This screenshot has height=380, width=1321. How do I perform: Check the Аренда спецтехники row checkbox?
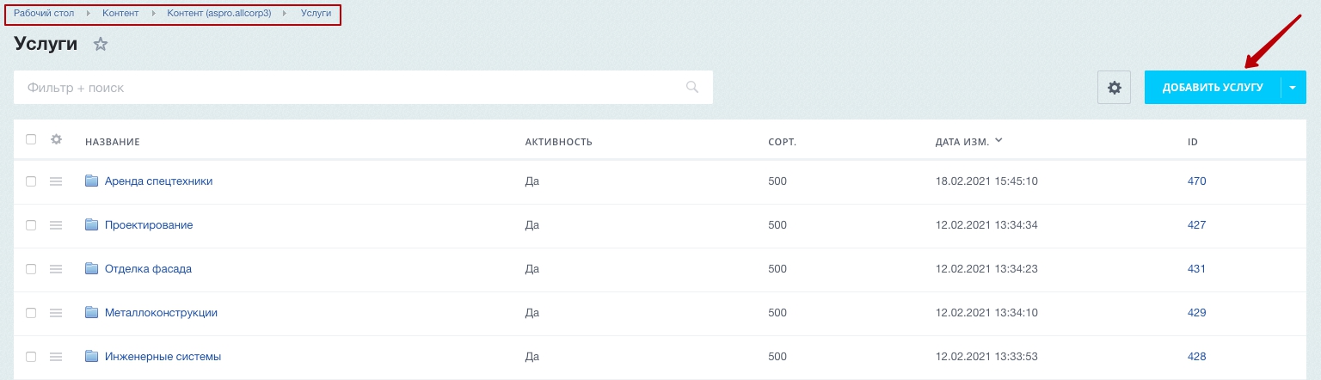31,181
